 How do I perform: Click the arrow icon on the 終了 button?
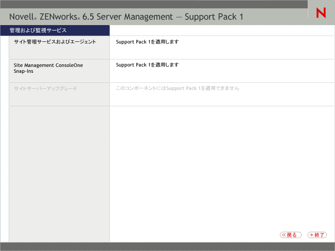(x=311, y=235)
